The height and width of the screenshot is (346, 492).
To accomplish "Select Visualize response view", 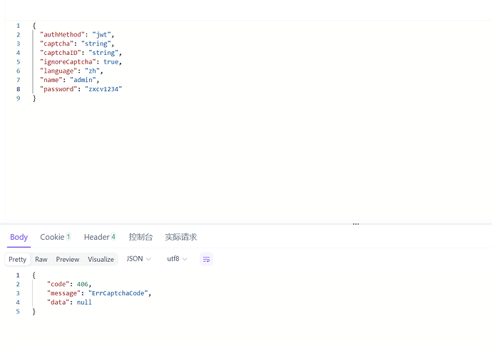I will (x=101, y=260).
